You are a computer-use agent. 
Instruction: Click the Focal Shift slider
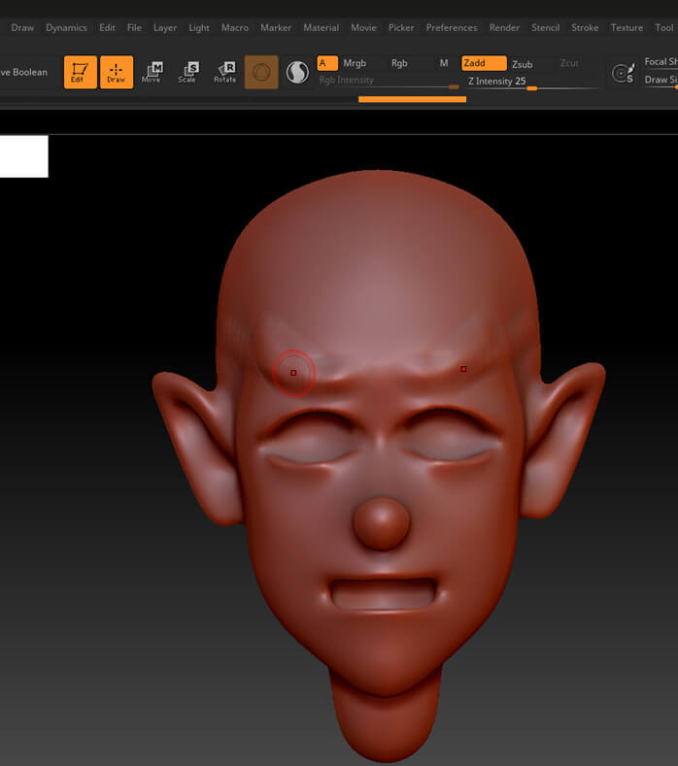[661, 62]
